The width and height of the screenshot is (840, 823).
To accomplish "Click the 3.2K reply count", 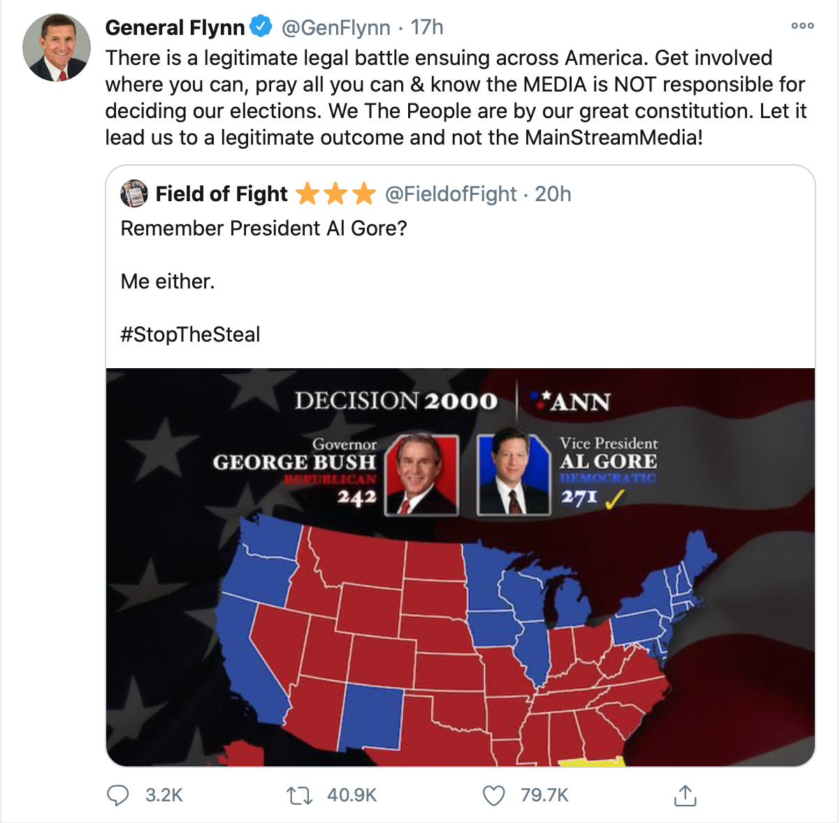I will point(164,795).
